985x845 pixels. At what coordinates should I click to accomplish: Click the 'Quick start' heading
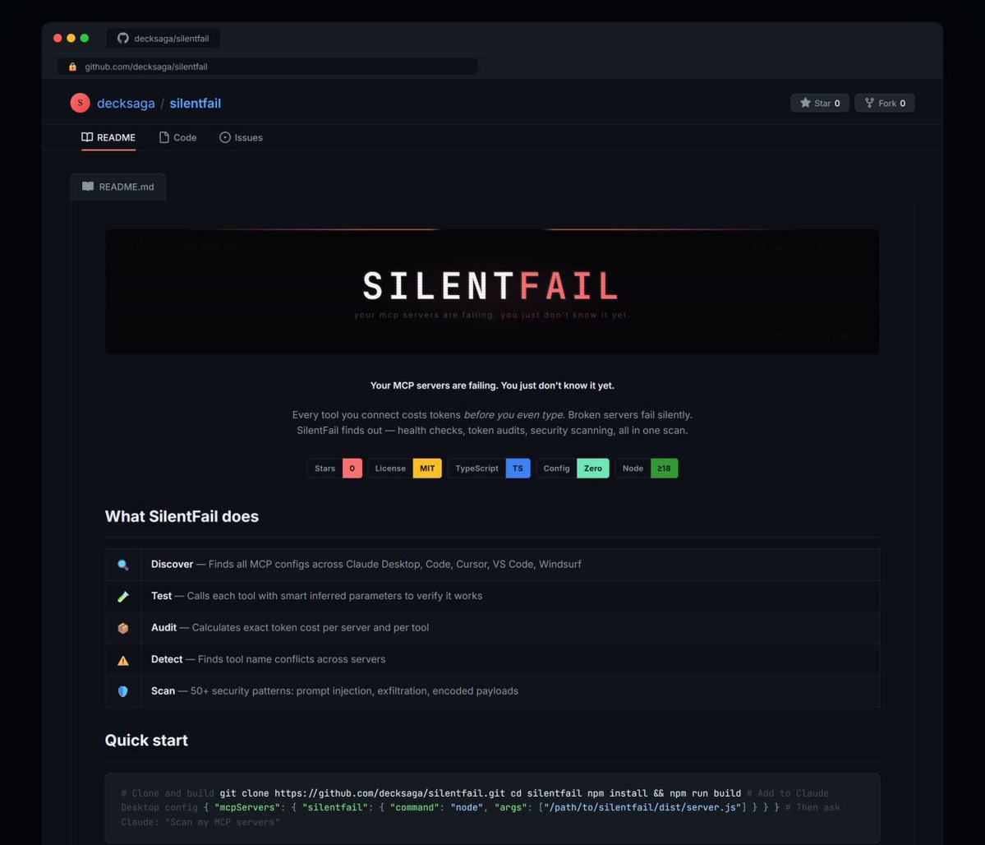point(146,740)
